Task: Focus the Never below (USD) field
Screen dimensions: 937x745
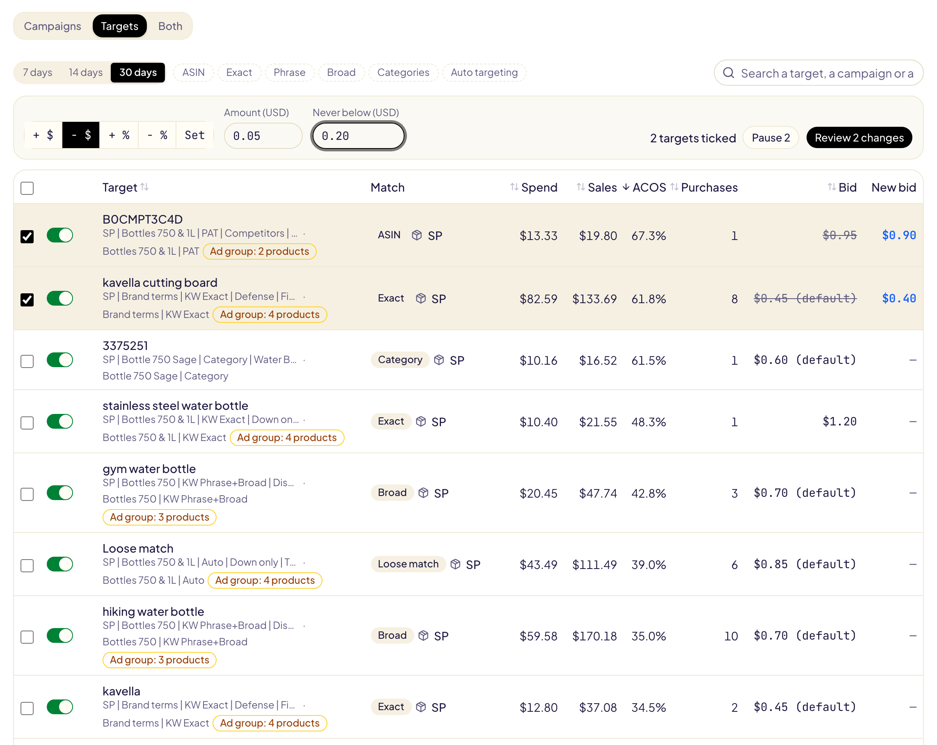Action: [358, 136]
